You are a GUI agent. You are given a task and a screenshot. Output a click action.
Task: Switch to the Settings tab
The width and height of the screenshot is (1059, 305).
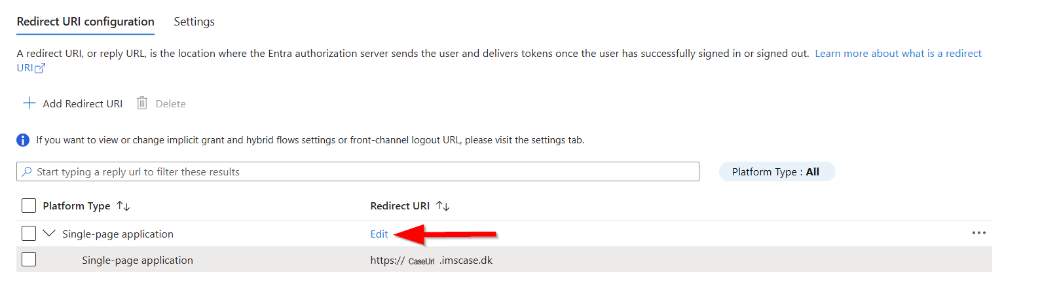[x=194, y=22]
